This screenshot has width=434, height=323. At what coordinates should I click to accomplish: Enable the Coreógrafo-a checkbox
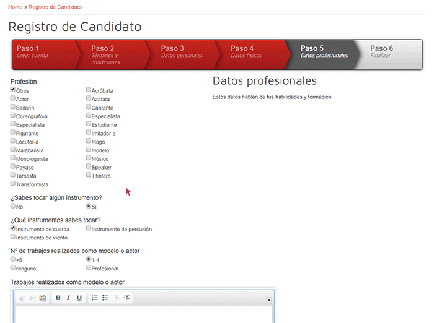click(13, 115)
